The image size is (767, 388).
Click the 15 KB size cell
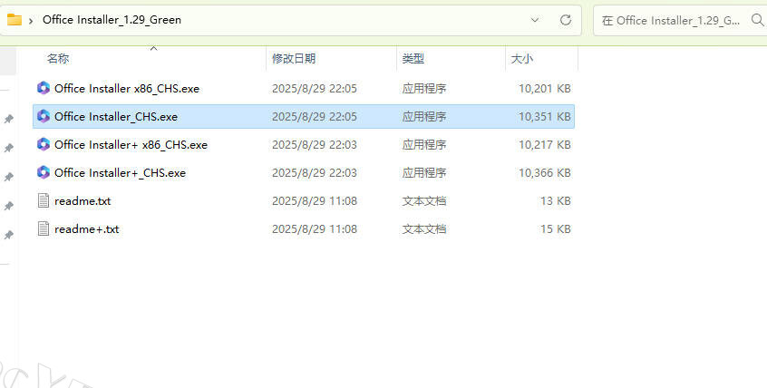556,229
